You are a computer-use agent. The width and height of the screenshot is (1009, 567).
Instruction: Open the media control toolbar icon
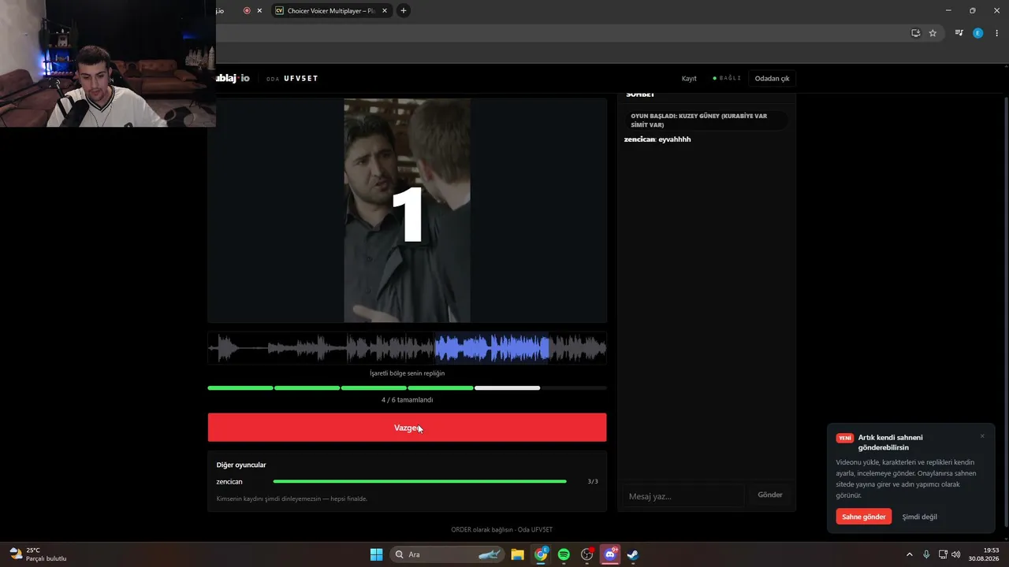(959, 33)
